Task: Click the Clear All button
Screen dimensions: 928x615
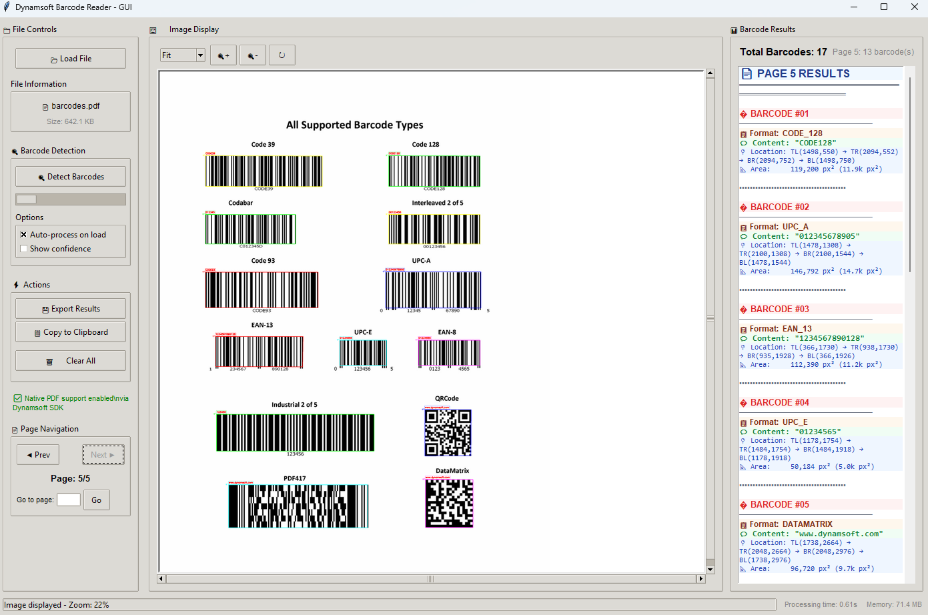Action: tap(71, 361)
